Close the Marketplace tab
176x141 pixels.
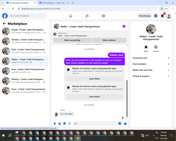(68, 3)
